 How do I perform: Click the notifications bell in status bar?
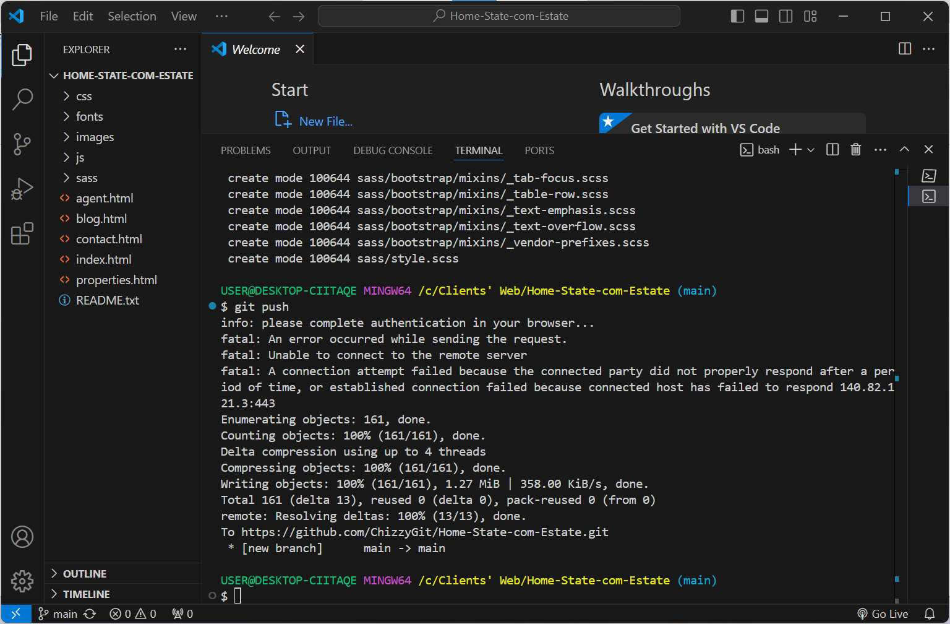pyautogui.click(x=929, y=614)
